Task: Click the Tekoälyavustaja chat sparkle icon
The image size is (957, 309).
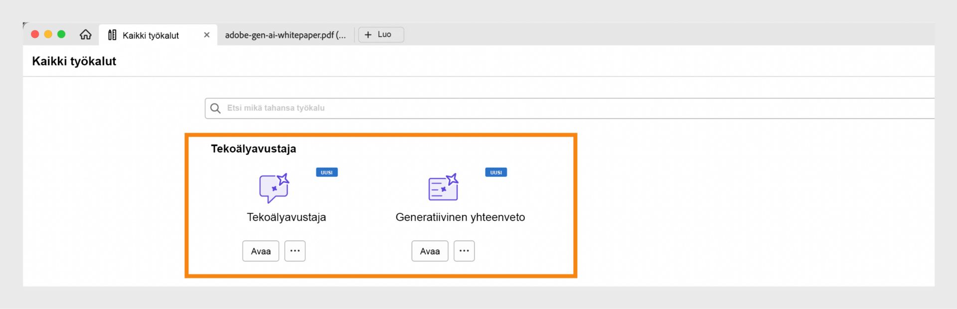Action: [274, 188]
